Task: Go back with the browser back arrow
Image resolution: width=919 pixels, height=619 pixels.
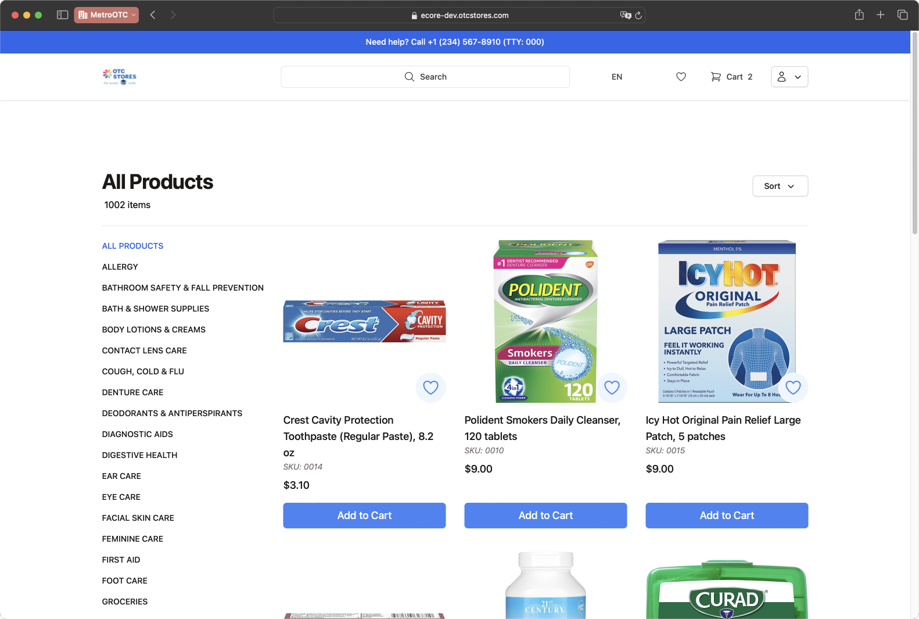Action: tap(153, 15)
